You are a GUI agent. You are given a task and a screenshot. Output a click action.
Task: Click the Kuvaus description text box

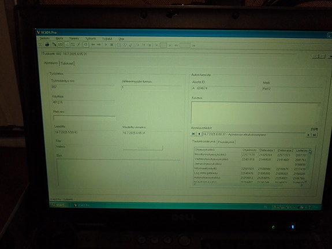(256, 113)
